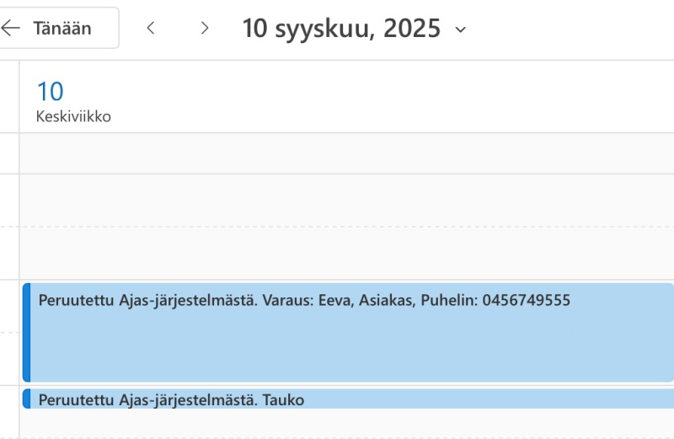Click the phone number 0456749555 in event
The height and width of the screenshot is (439, 674).
526,300
